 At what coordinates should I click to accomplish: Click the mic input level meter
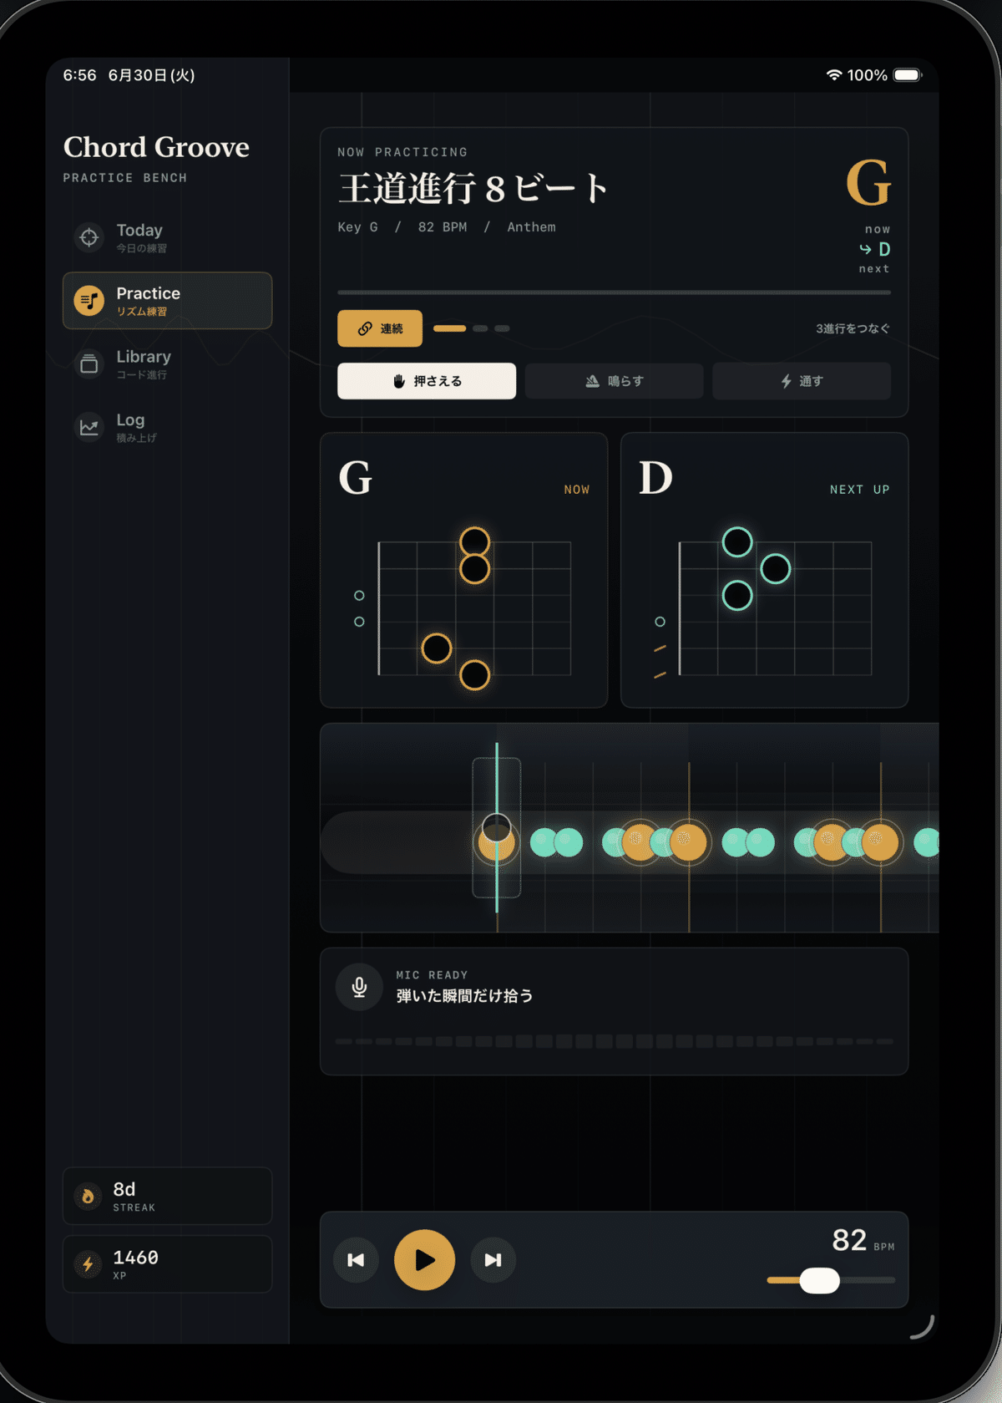tap(614, 1041)
